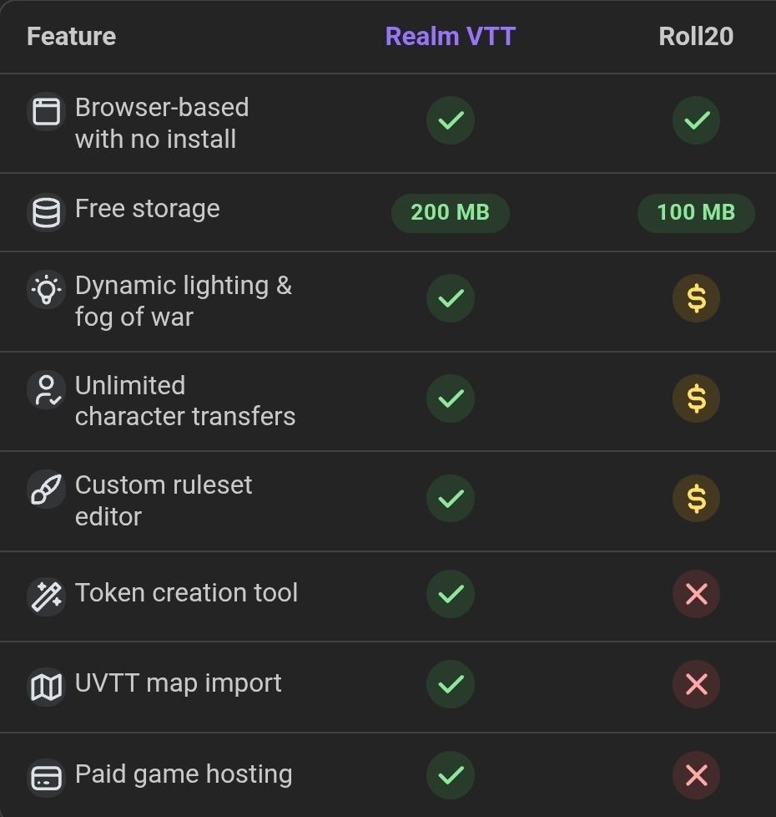Click the lightbulb icon for Dynamic lighting
The height and width of the screenshot is (817, 776).
pyautogui.click(x=46, y=290)
